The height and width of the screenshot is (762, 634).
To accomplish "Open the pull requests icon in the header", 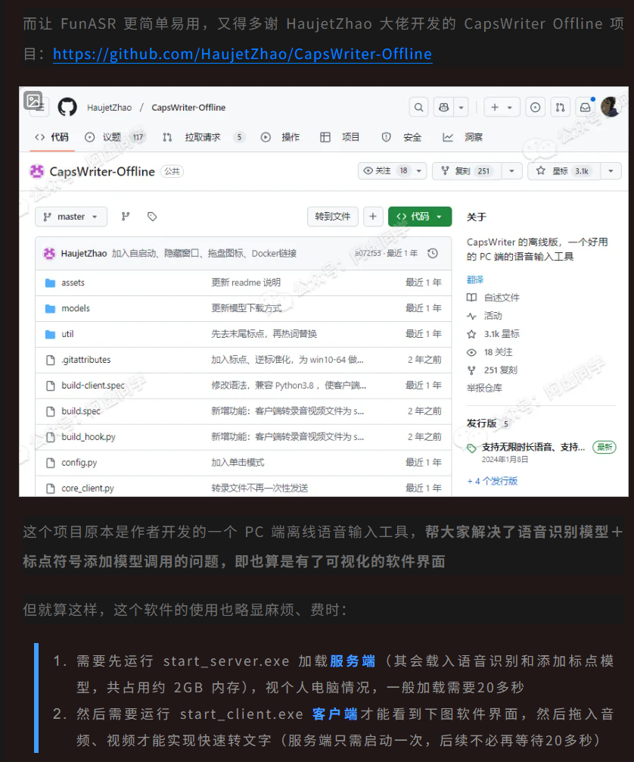I will [560, 108].
